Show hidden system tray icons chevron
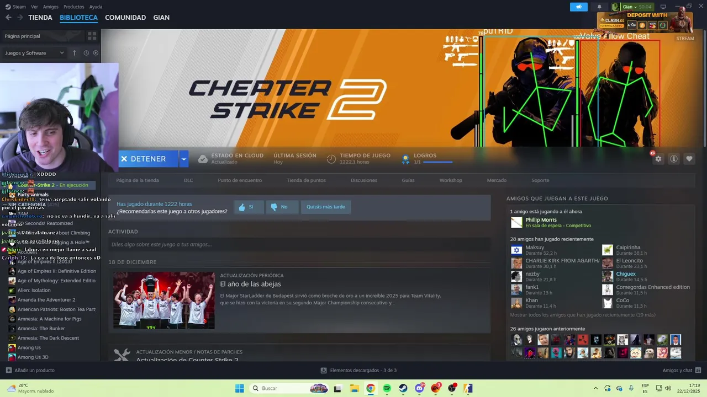The height and width of the screenshot is (397, 707). point(595,388)
